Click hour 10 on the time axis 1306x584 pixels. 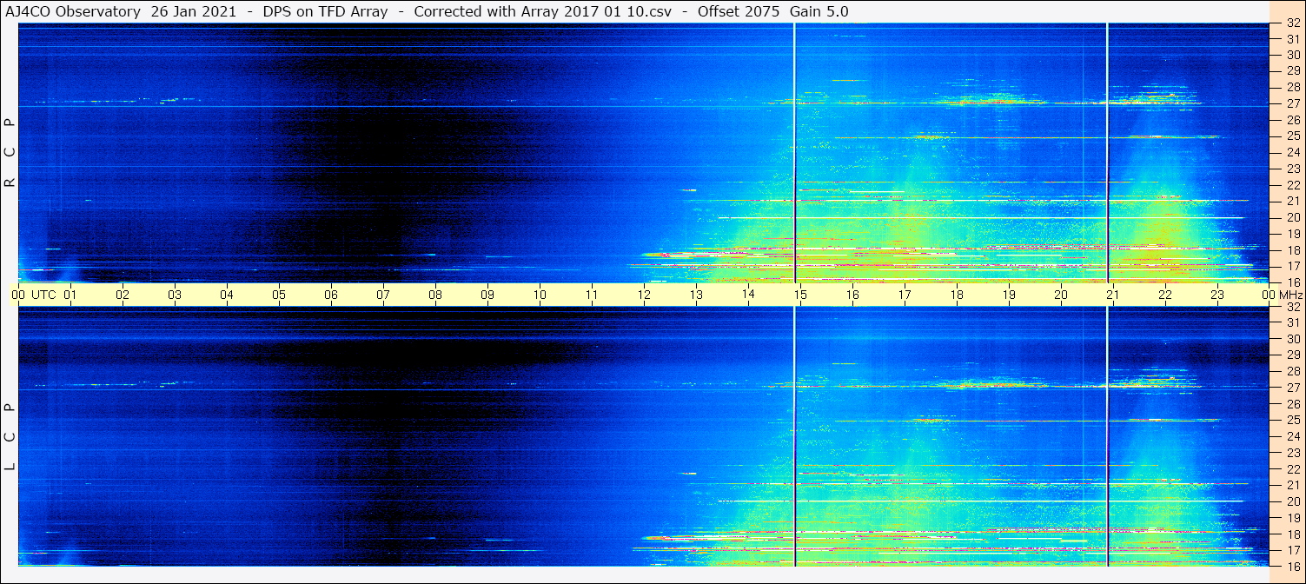(x=540, y=295)
